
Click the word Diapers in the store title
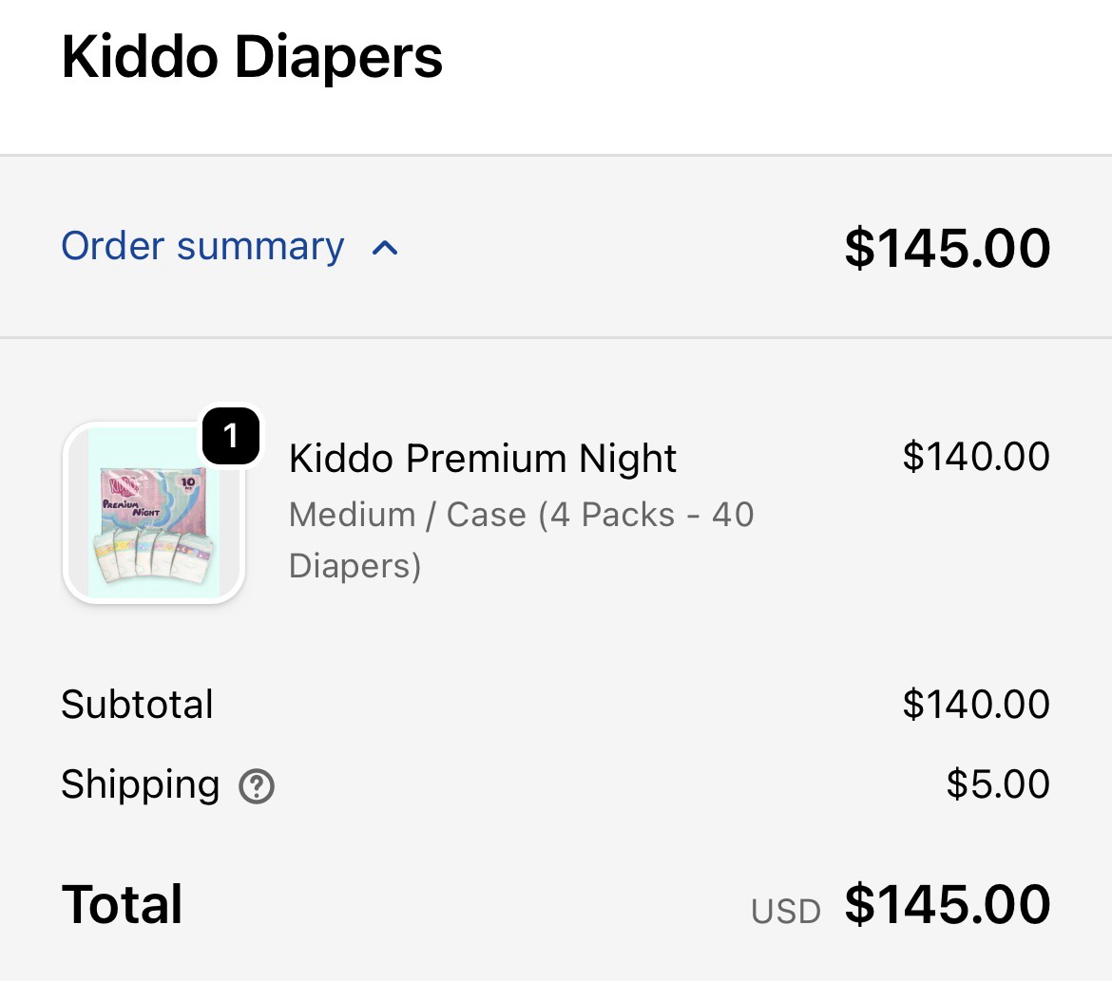click(338, 57)
